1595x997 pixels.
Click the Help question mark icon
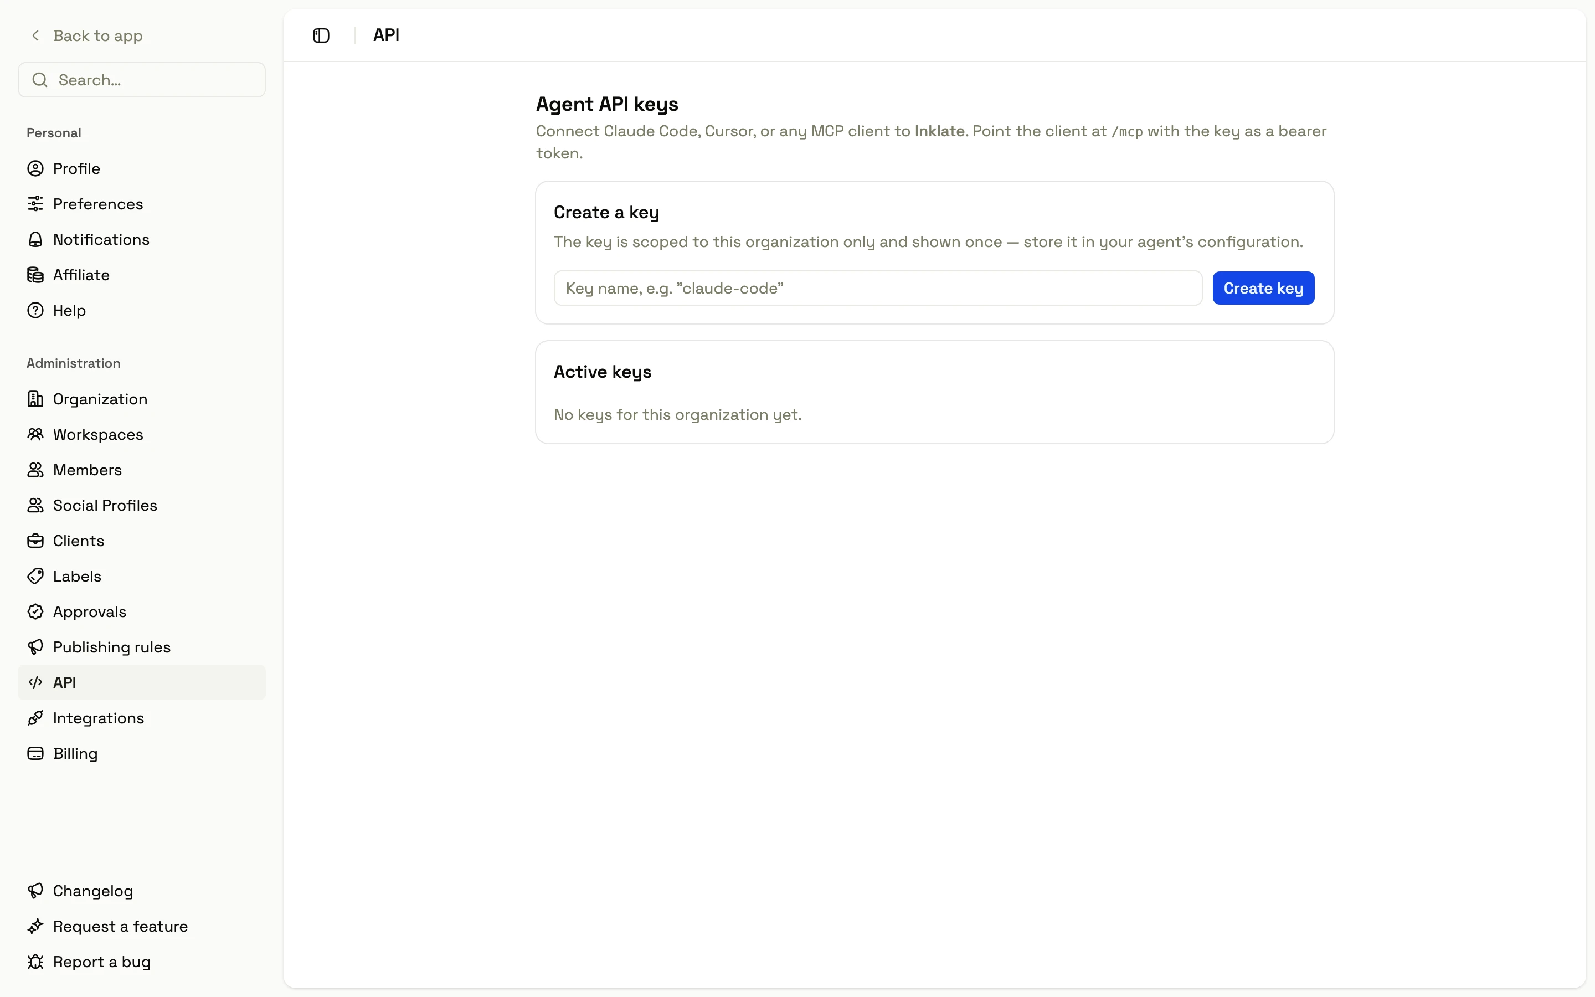[x=35, y=311]
